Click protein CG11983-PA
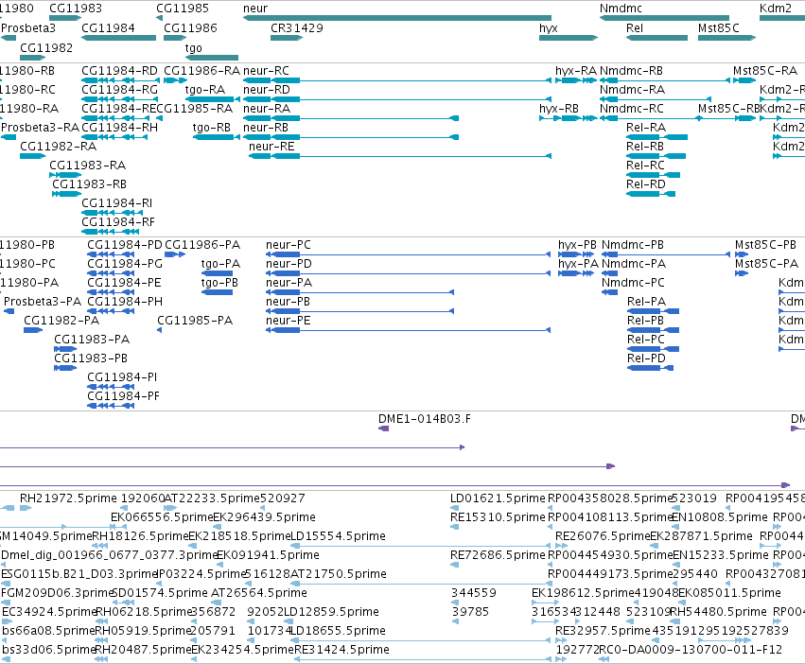Screen dimensions: 805x664 tap(92, 340)
